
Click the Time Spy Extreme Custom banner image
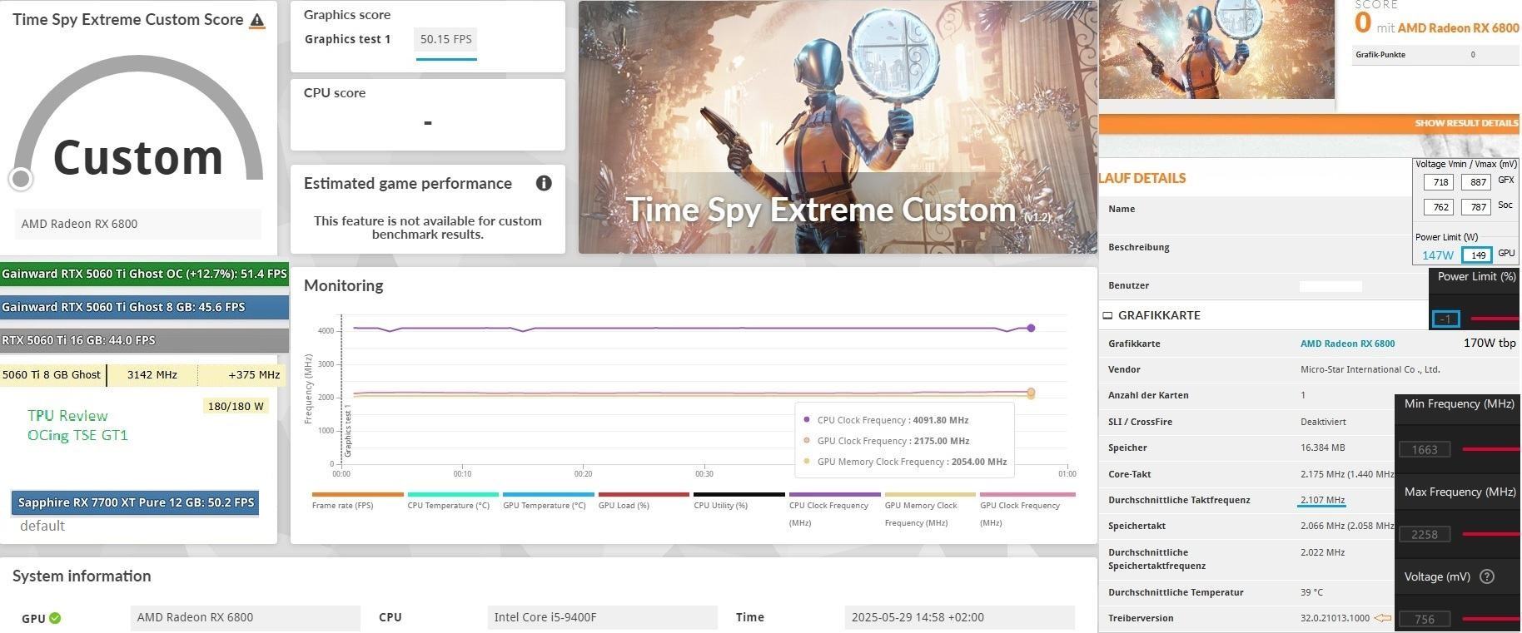pyautogui.click(x=838, y=127)
